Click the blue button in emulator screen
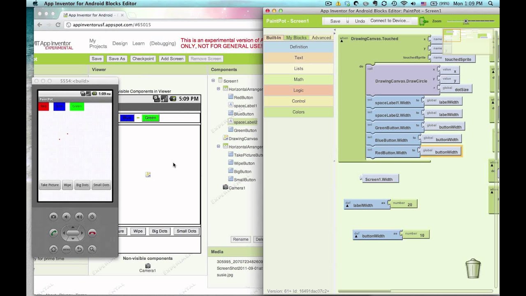 coord(59,106)
